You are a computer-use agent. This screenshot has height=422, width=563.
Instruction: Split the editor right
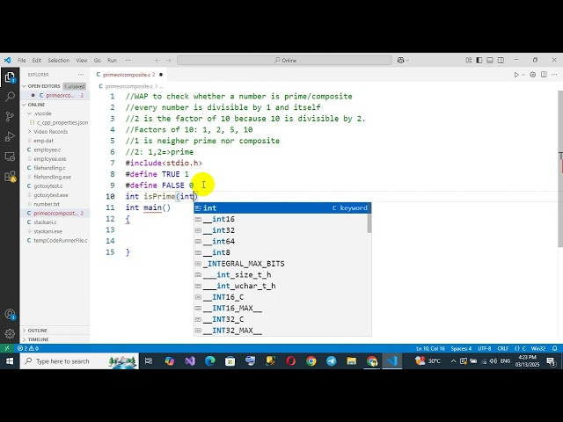[544, 75]
